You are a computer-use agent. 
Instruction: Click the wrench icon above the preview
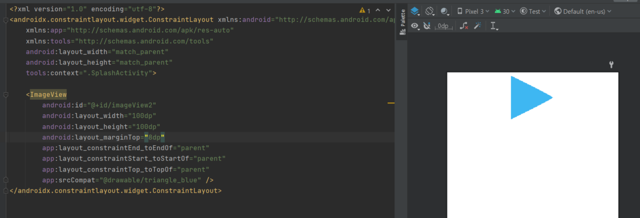[x=611, y=65]
